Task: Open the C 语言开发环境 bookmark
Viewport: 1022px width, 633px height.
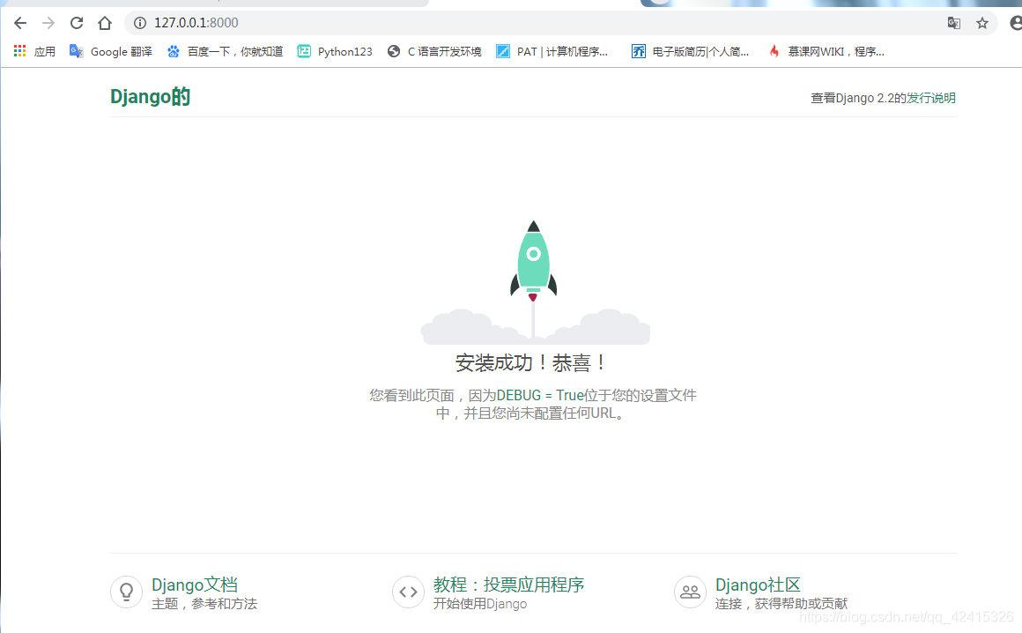Action: point(434,51)
